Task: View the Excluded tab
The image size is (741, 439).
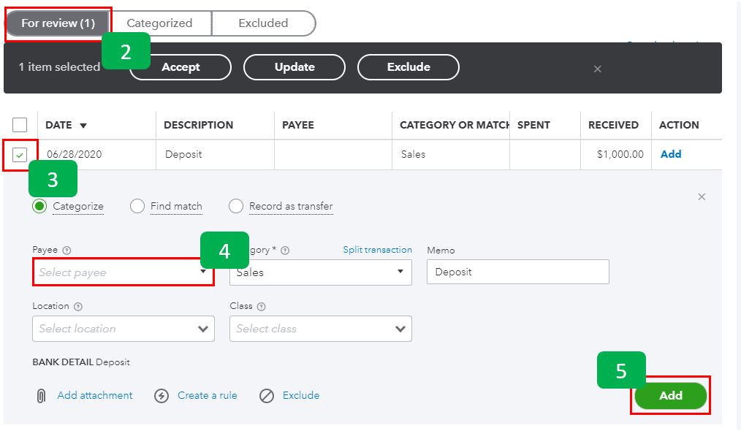Action: pyautogui.click(x=262, y=23)
